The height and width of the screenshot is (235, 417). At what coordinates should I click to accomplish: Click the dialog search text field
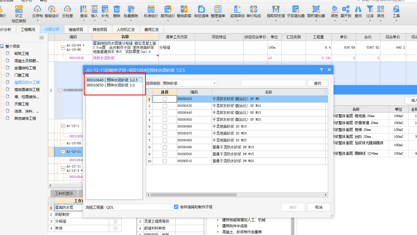(x=273, y=83)
